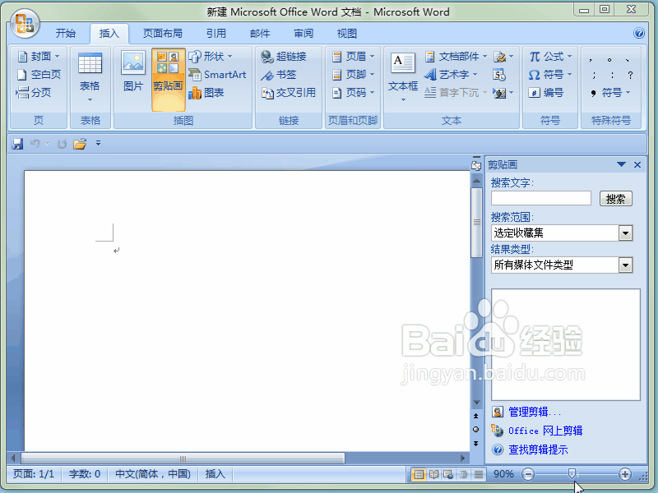Insert a Hyperlink (超链接)
Viewport: 658px width, 493px height.
[x=284, y=56]
